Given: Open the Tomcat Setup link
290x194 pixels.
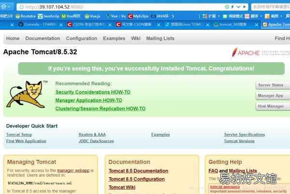Looking at the screenshot, I should pos(19,135).
